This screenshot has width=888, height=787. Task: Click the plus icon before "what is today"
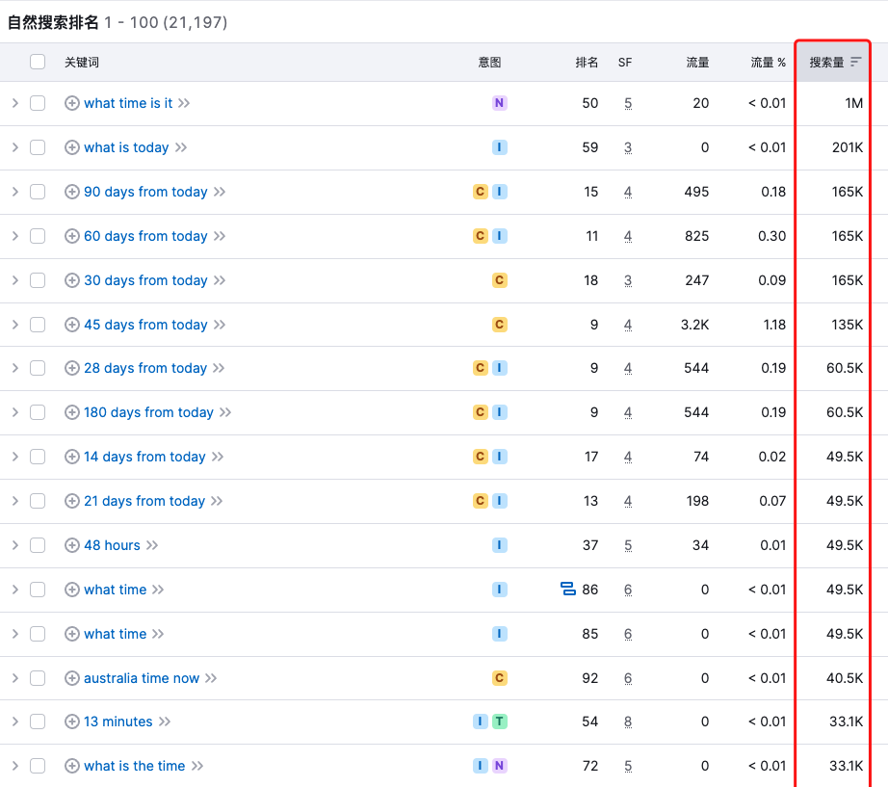point(71,147)
